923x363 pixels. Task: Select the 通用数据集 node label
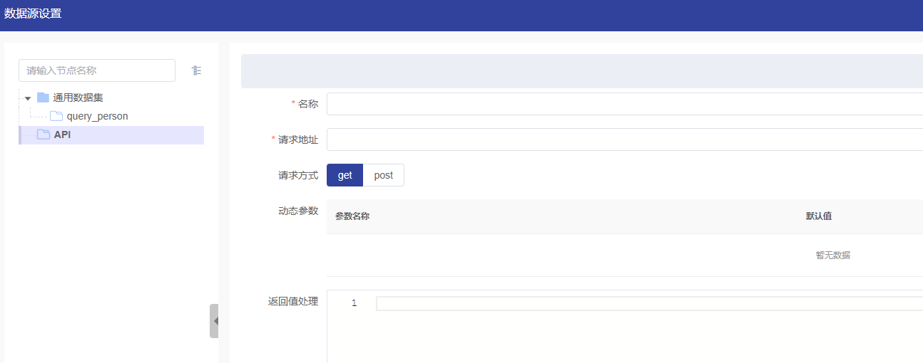(x=78, y=98)
